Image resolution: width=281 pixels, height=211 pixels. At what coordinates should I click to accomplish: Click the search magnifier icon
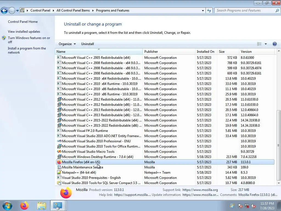(x=277, y=10)
